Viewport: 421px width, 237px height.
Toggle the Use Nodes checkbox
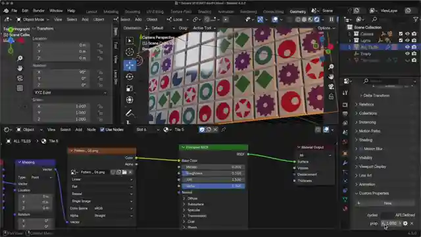click(102, 130)
